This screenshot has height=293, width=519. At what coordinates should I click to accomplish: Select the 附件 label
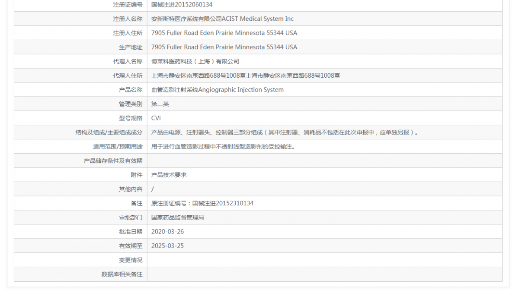coord(136,175)
